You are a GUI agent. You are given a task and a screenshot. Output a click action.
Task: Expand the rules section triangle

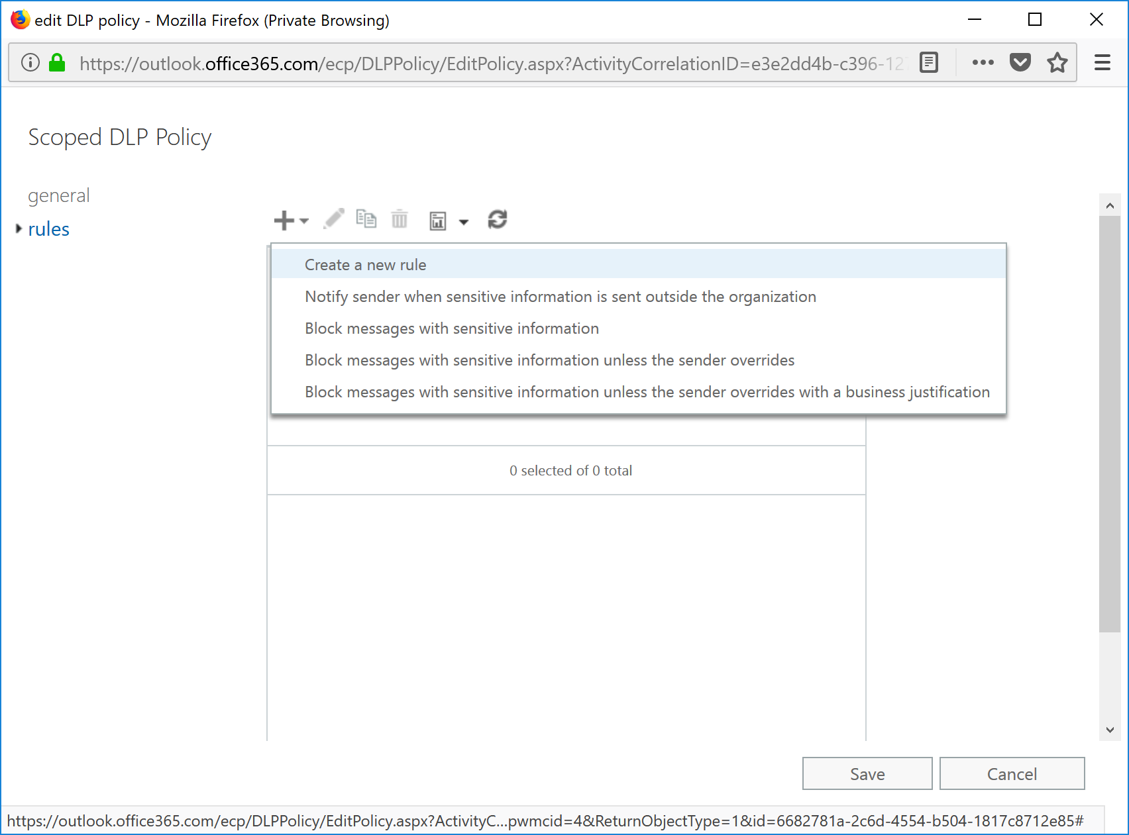point(19,228)
